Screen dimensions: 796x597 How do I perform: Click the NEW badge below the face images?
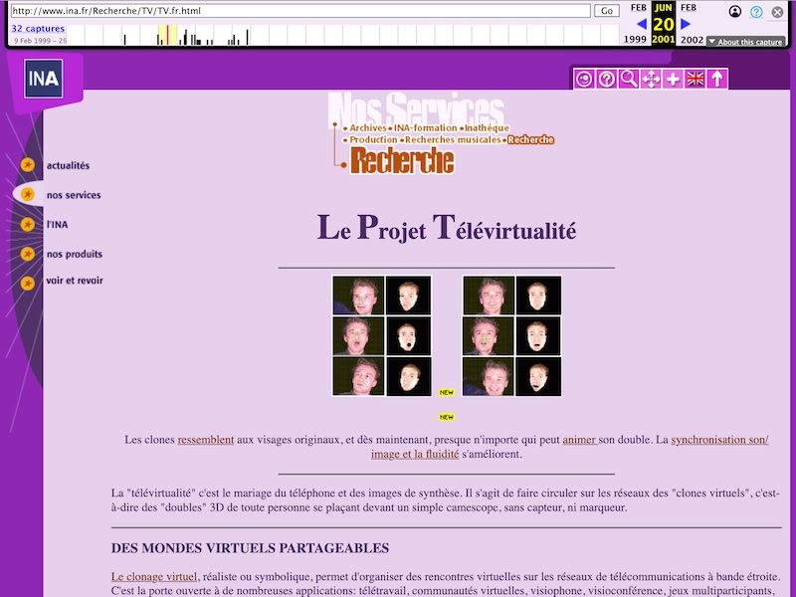pyautogui.click(x=447, y=417)
